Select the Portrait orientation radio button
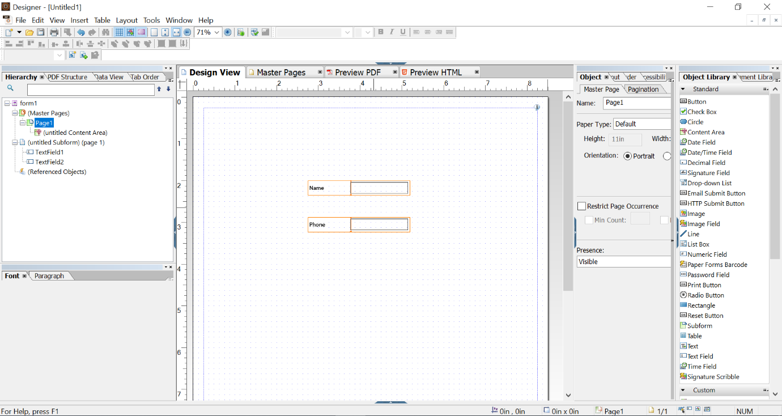 pos(627,156)
